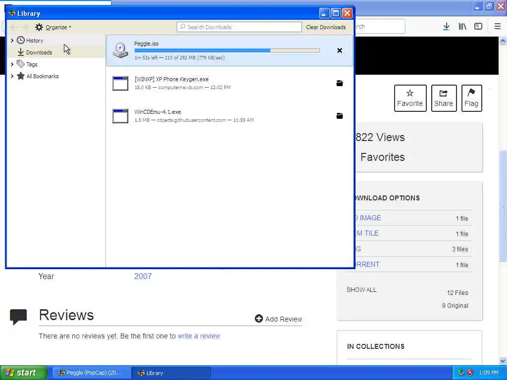Click the Library back arrow
Image resolution: width=507 pixels, height=380 pixels.
pos(14,27)
